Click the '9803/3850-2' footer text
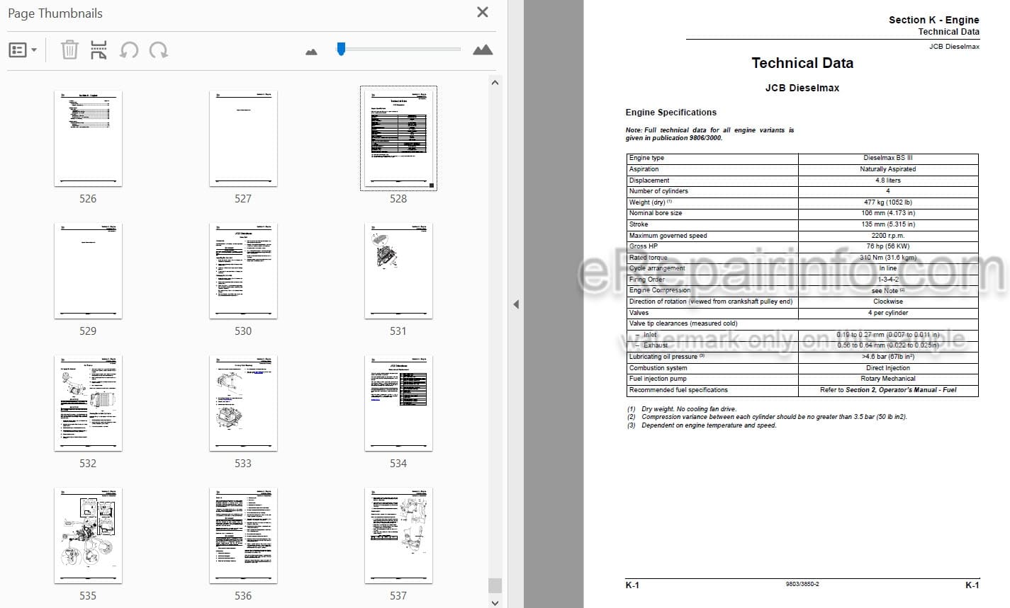Image resolution: width=1010 pixels, height=608 pixels. (x=802, y=584)
